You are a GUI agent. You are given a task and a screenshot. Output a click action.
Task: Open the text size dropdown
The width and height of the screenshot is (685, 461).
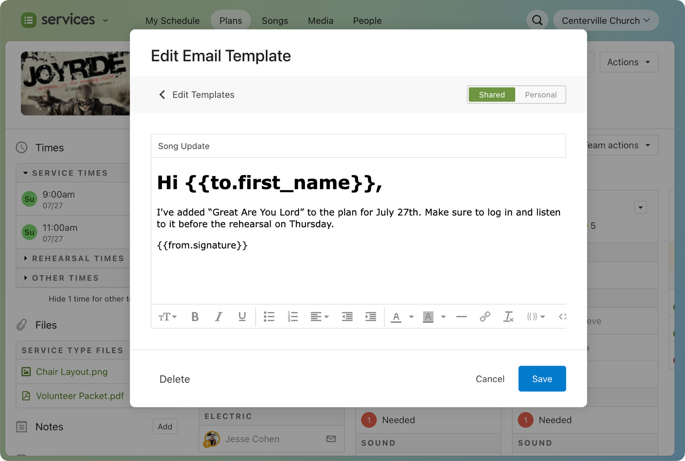(167, 317)
